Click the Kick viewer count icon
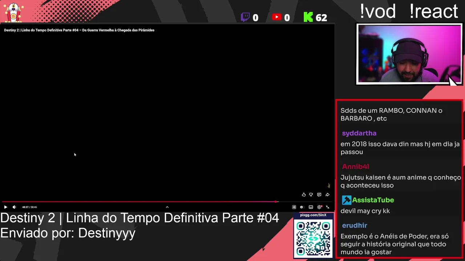Viewport: 465px width, 261px height. [308, 17]
